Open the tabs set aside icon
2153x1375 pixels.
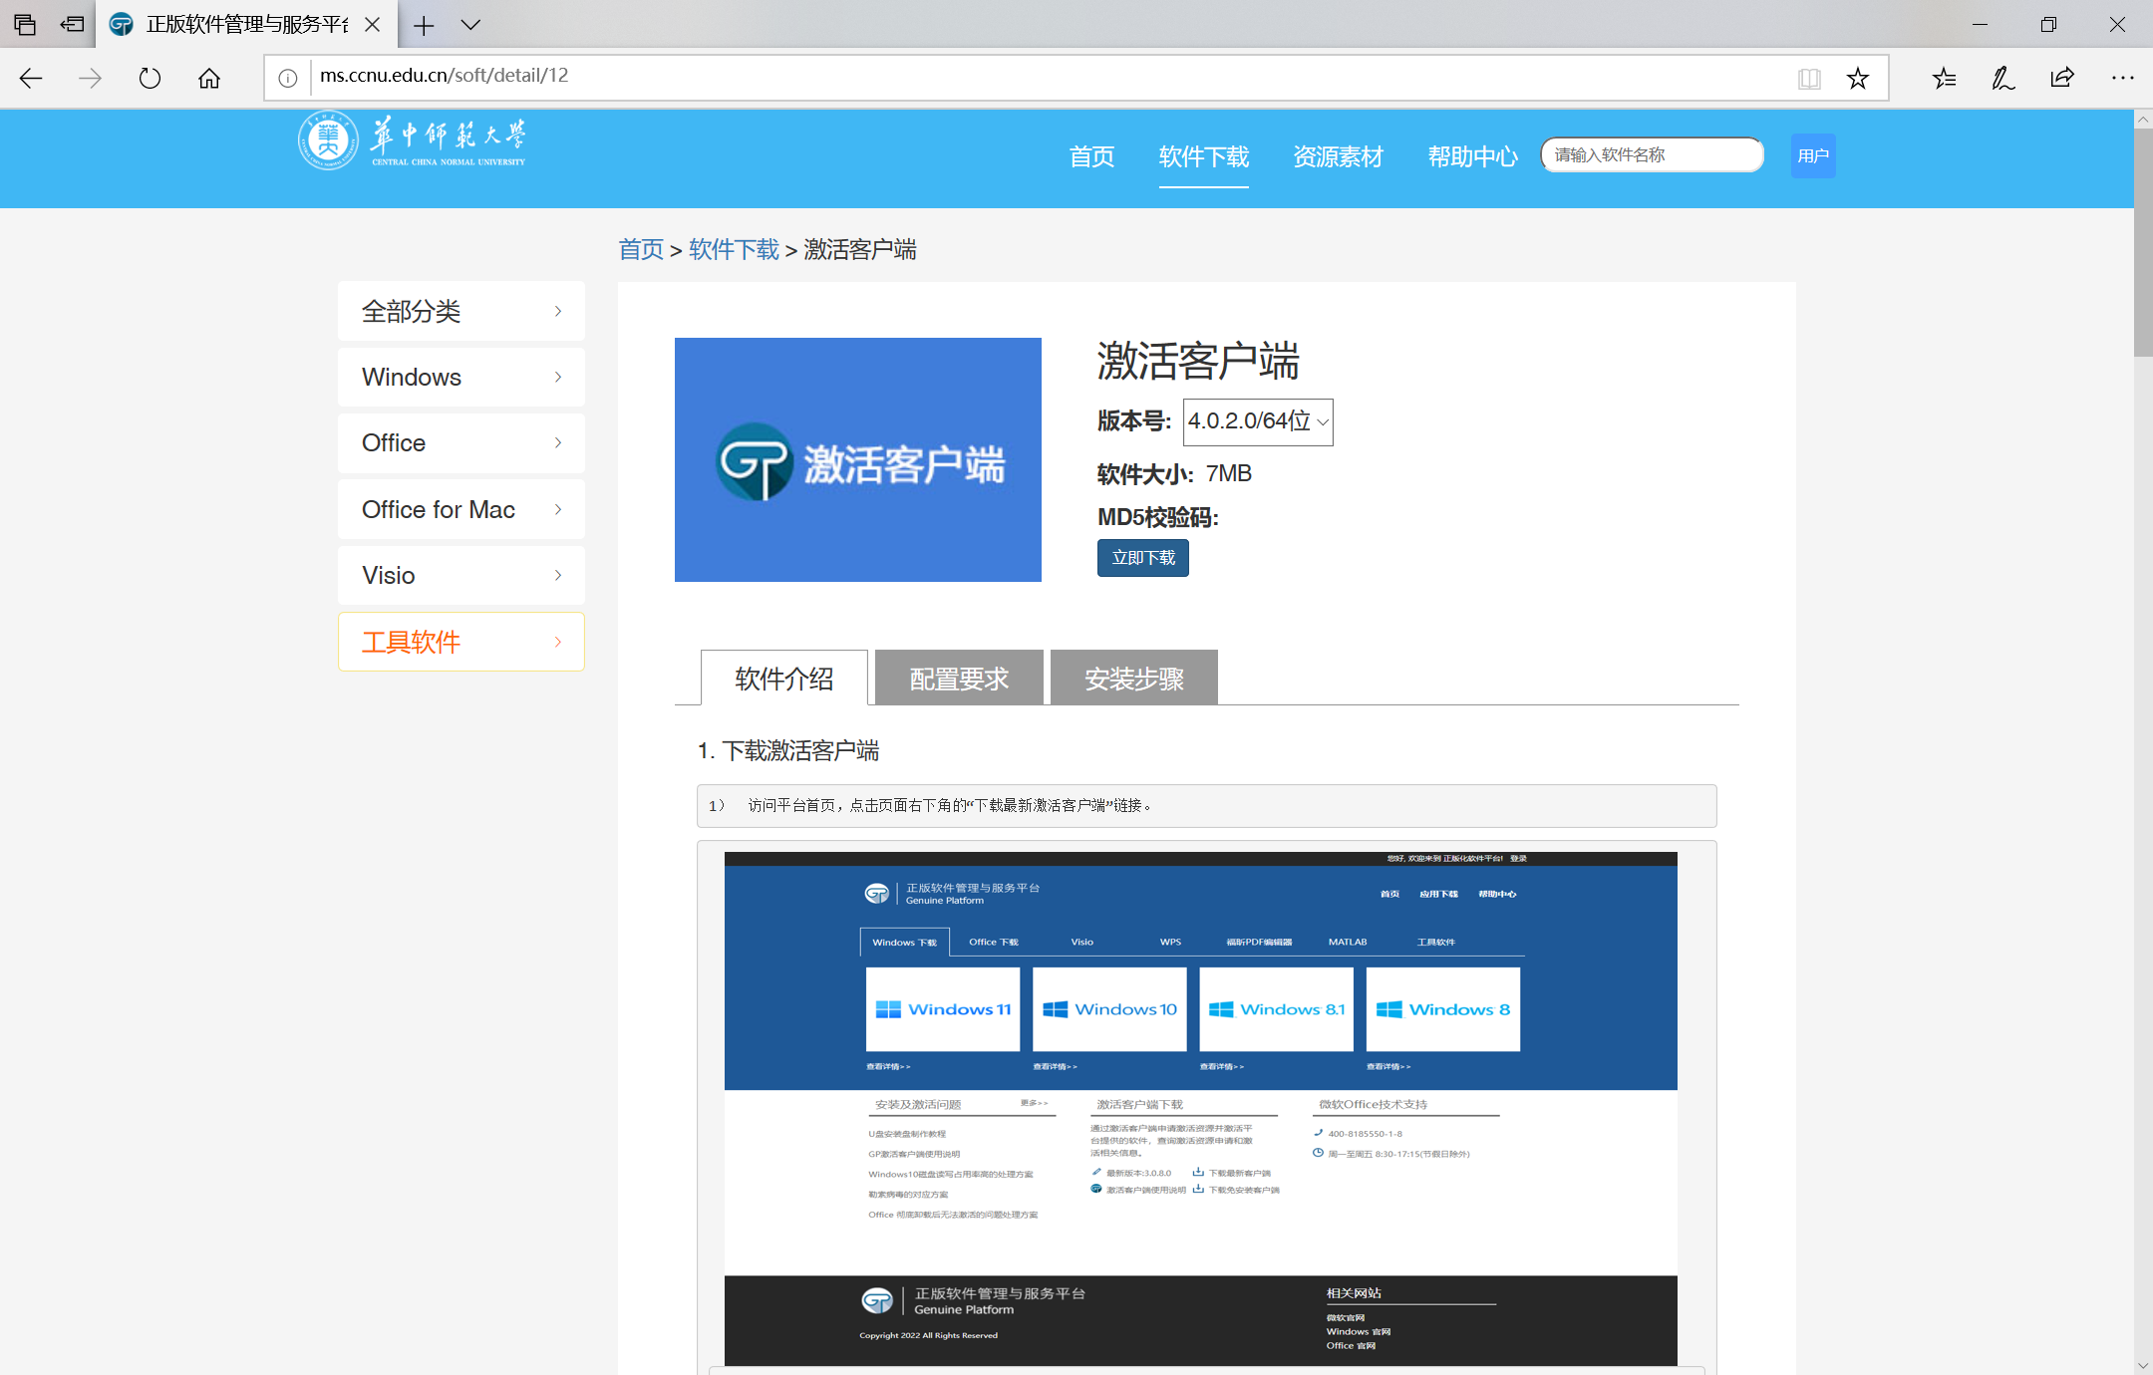coord(24,24)
